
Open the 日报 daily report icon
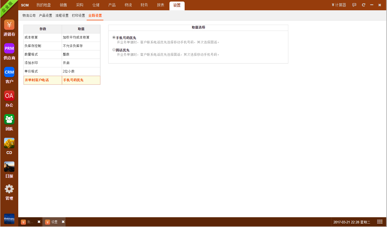point(9,167)
